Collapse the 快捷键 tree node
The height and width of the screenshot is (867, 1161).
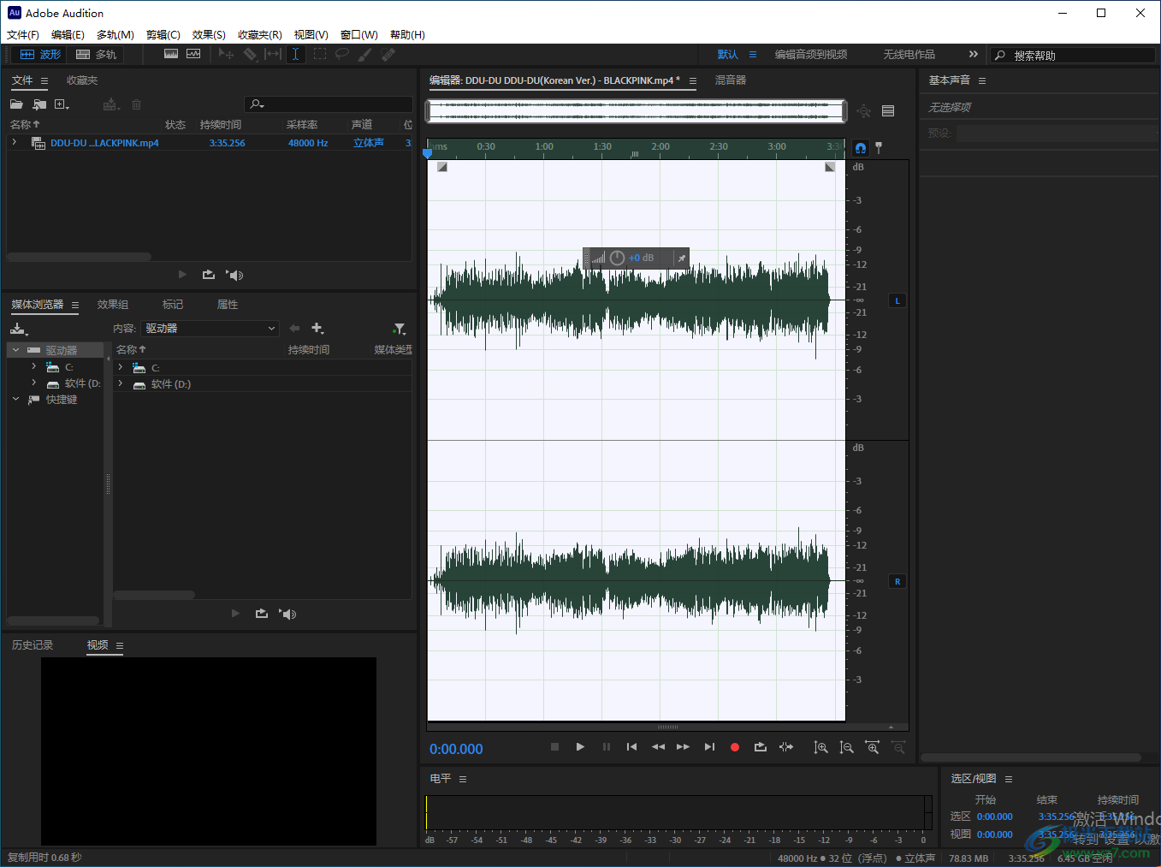point(15,399)
